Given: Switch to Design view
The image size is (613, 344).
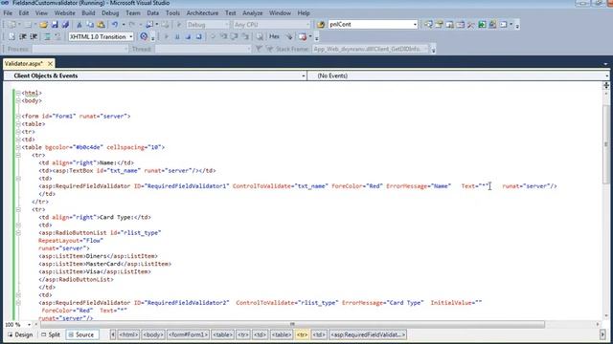Looking at the screenshot, I should (20, 334).
